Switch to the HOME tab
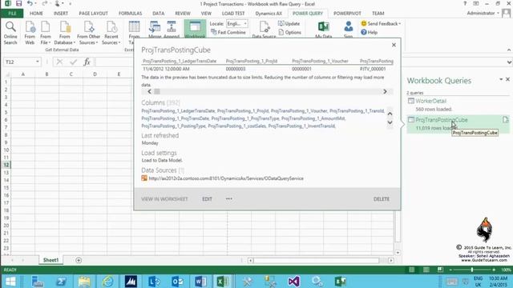Screen dimensions: 513x288 36,14
